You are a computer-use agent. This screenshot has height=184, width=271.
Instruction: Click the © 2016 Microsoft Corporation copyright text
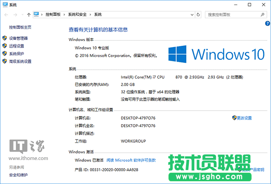[x=116, y=56]
